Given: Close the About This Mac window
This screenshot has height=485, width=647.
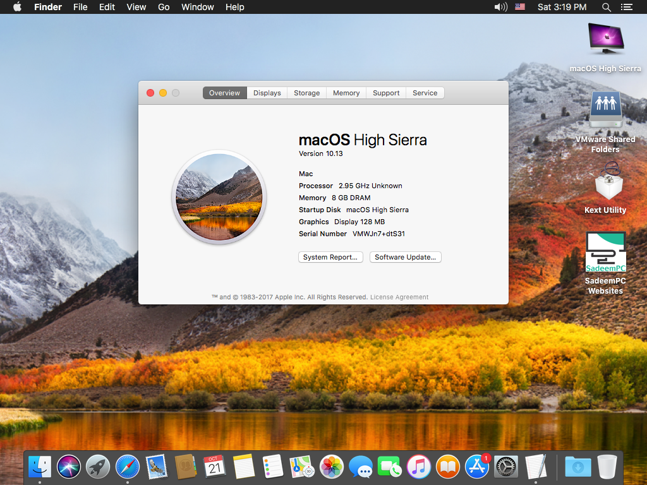Looking at the screenshot, I should [x=150, y=93].
